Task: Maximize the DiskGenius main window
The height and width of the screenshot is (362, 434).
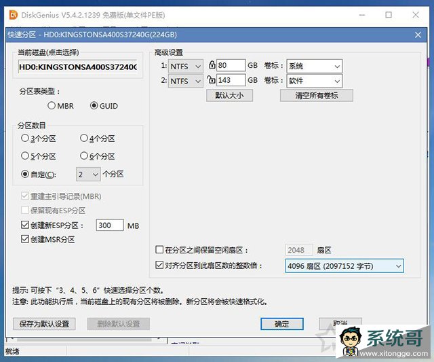Action: coord(389,15)
